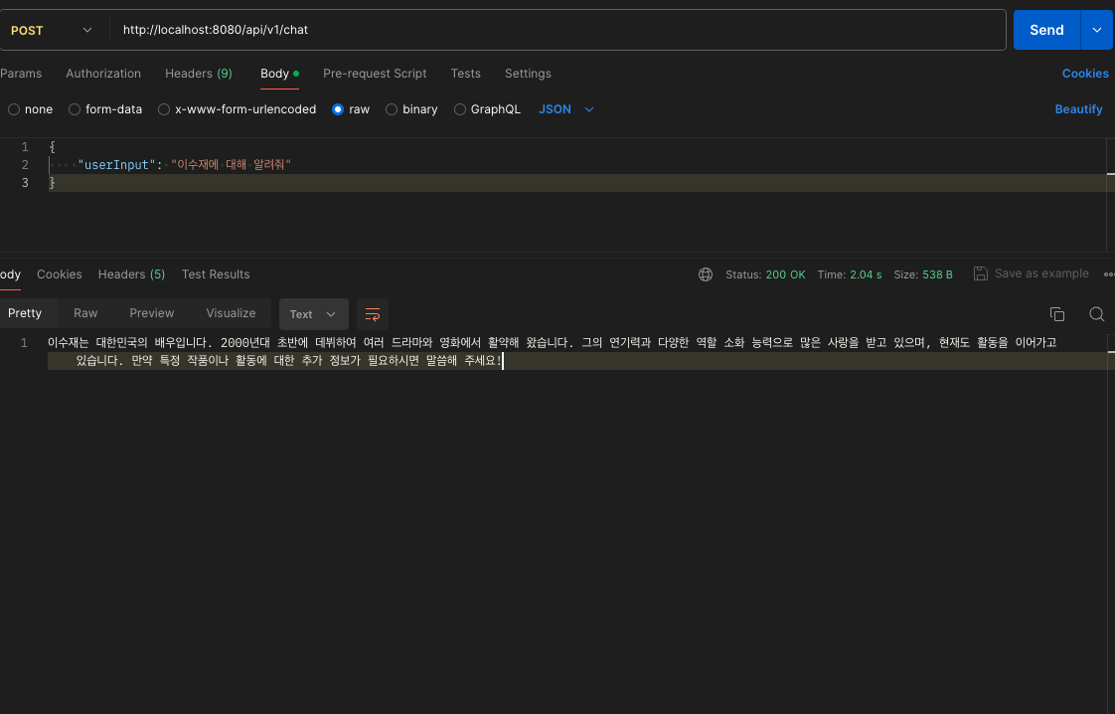Open the Test Results tab
The height and width of the screenshot is (714, 1115).
click(x=216, y=274)
